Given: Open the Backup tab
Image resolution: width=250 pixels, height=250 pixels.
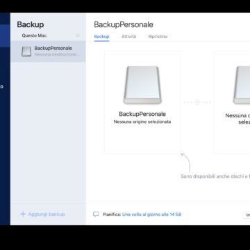Looking at the screenshot, I should click(101, 37).
